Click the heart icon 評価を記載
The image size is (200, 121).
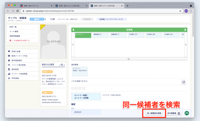(9, 51)
